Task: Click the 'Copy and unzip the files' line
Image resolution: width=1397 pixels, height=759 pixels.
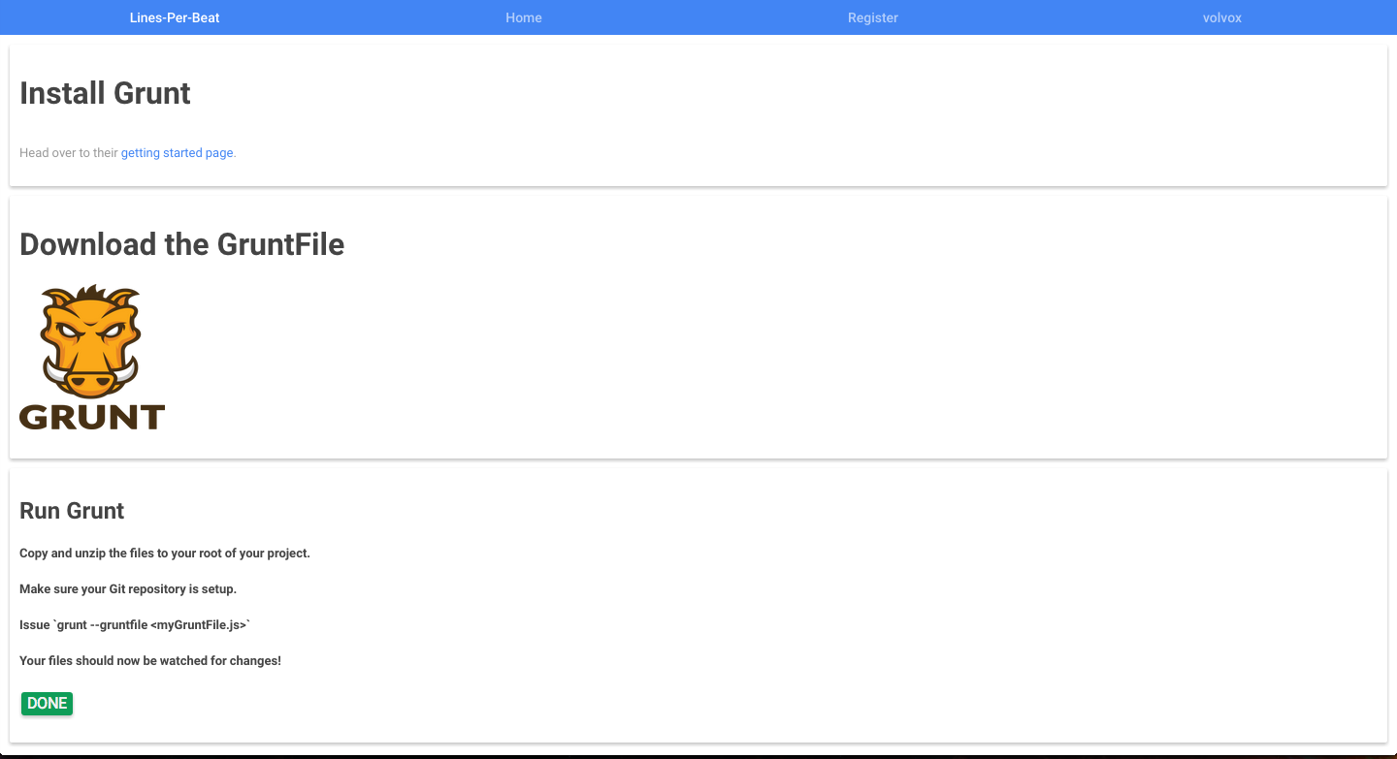Action: coord(165,553)
